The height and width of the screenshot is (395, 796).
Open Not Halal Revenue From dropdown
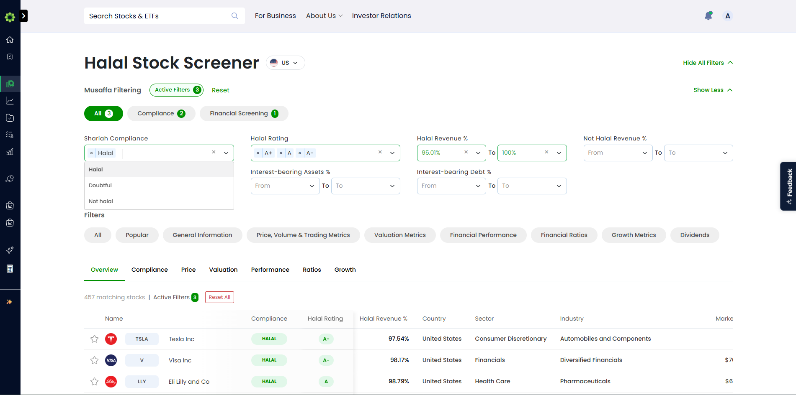618,153
